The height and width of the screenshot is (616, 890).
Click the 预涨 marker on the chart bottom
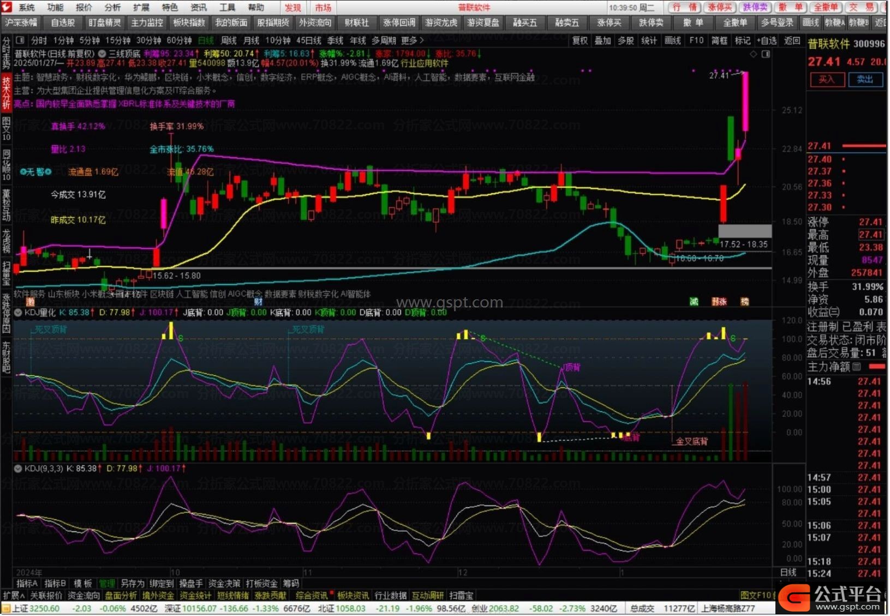pos(719,301)
